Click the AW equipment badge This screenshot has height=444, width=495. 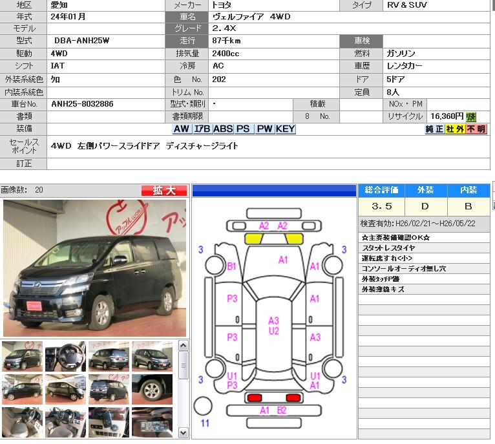tap(182, 129)
